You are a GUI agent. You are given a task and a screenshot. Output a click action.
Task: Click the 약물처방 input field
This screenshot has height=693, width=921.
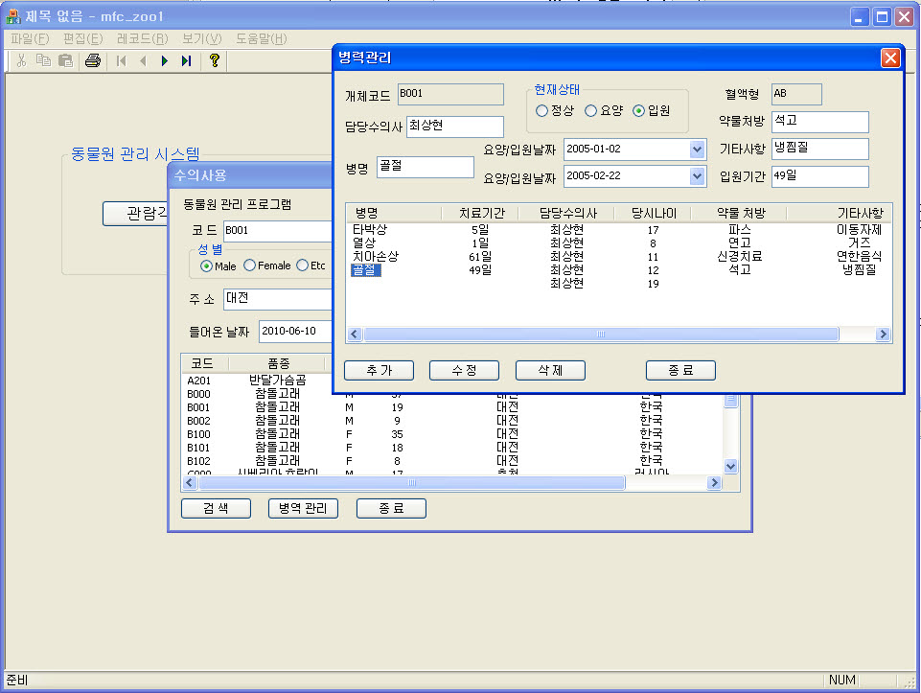pyautogui.click(x=820, y=122)
